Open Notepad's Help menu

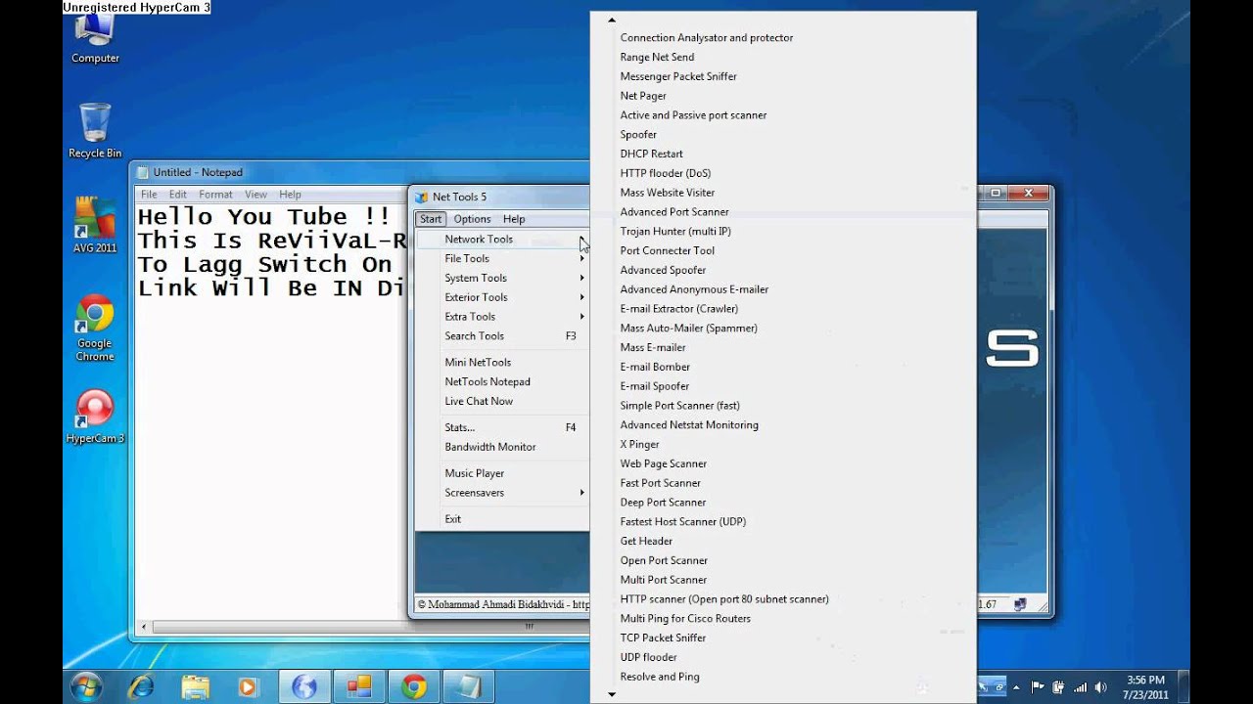pyautogui.click(x=290, y=195)
